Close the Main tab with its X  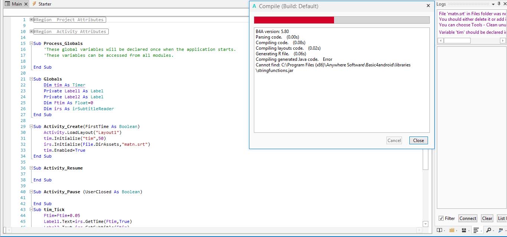[26, 4]
